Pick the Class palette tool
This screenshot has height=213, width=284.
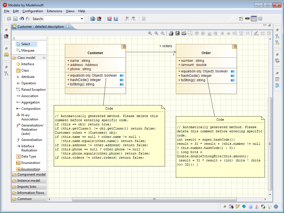[22, 70]
